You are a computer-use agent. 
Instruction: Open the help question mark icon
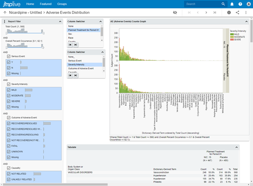[239, 4]
